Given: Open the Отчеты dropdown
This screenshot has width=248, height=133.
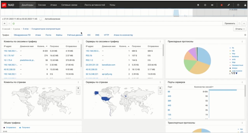Looking at the screenshot, I should (x=239, y=29).
